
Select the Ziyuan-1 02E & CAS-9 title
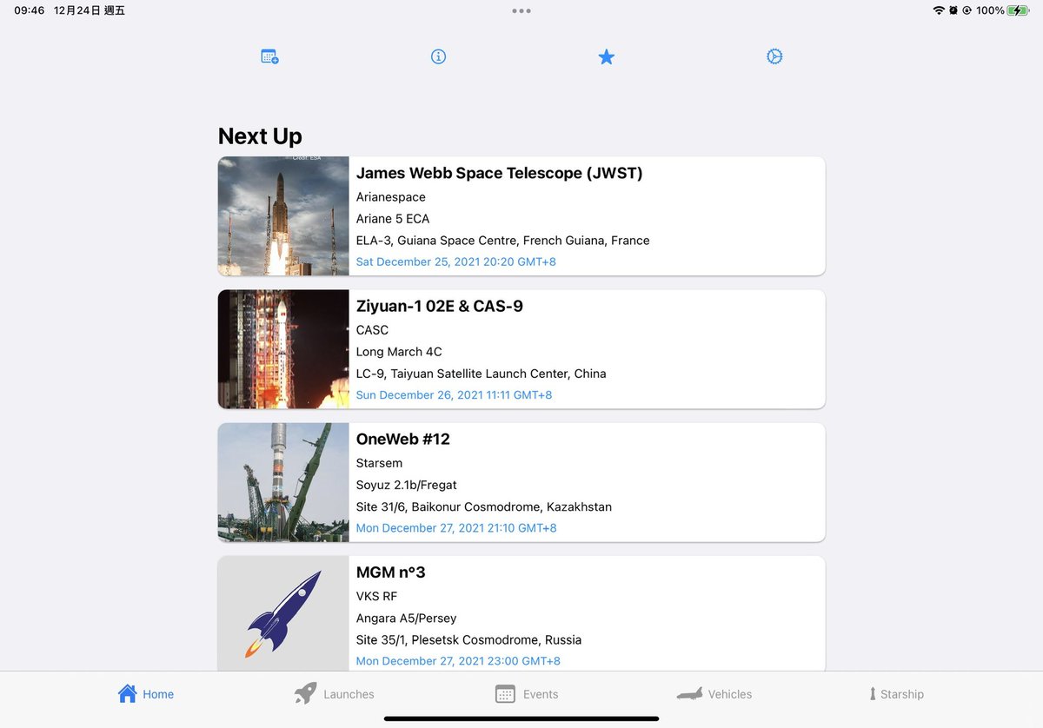click(x=440, y=306)
